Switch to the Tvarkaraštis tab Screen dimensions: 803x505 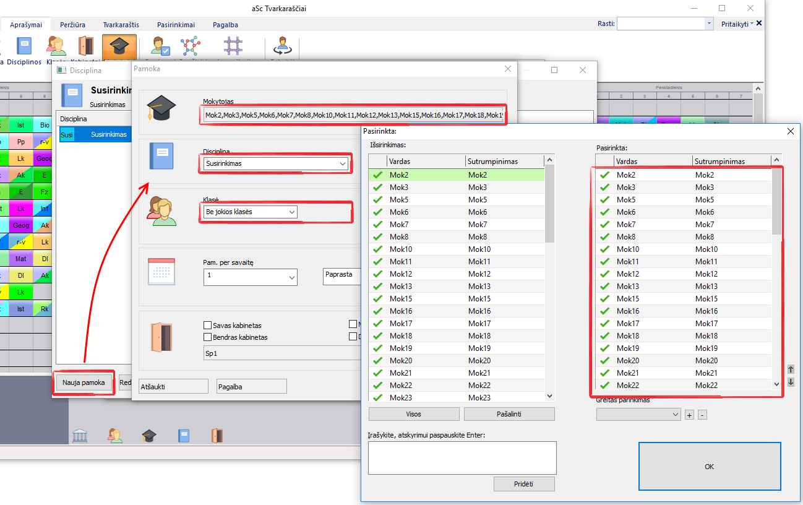click(x=121, y=25)
